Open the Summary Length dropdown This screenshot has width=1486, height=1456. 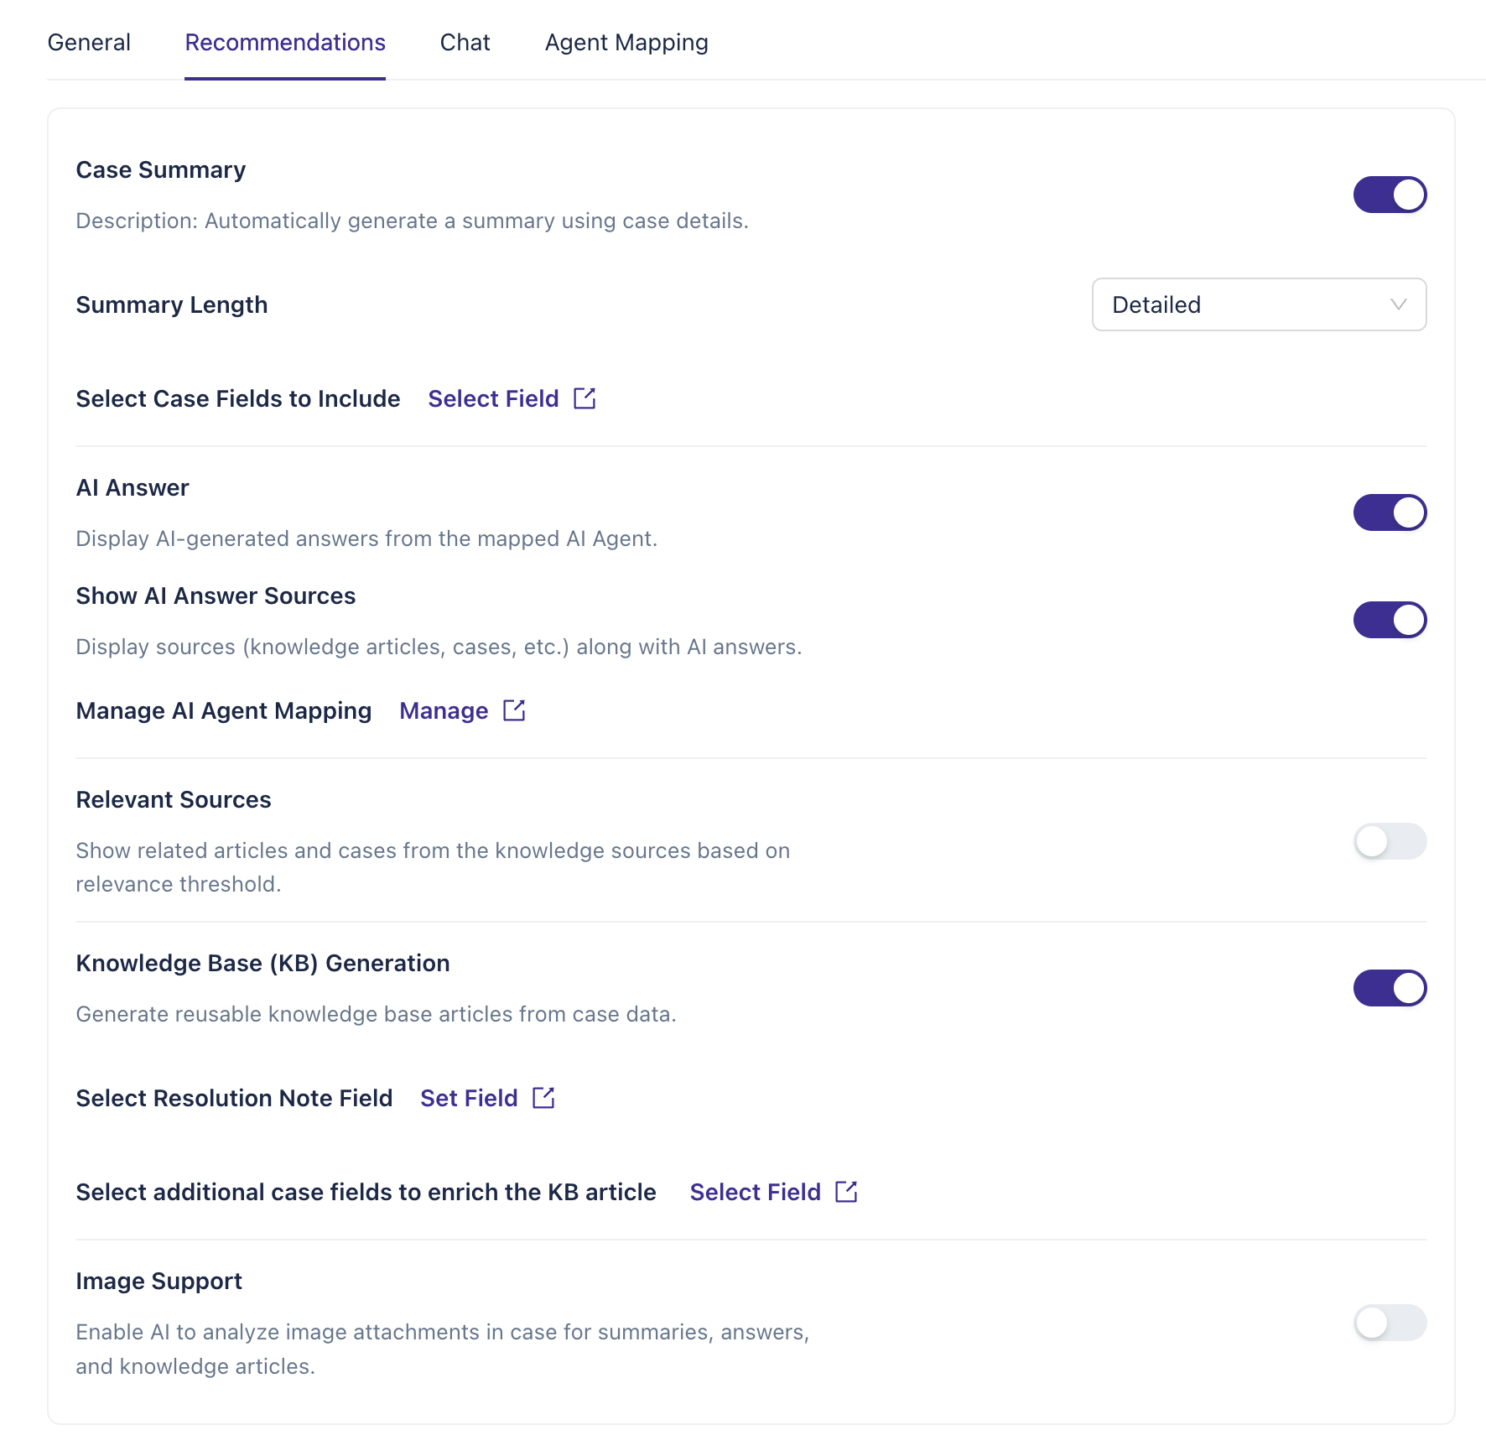pos(1259,304)
